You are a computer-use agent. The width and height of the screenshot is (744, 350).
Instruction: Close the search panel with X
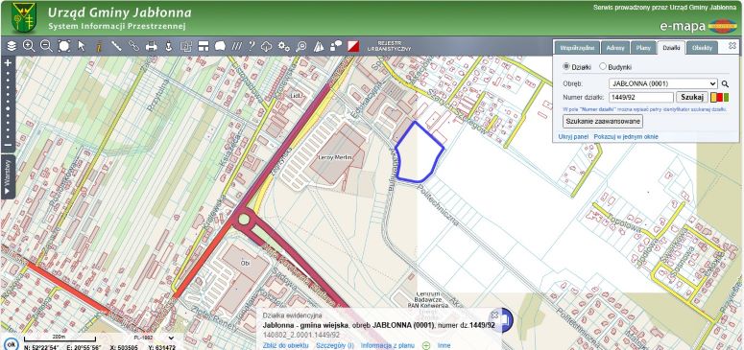(x=732, y=45)
